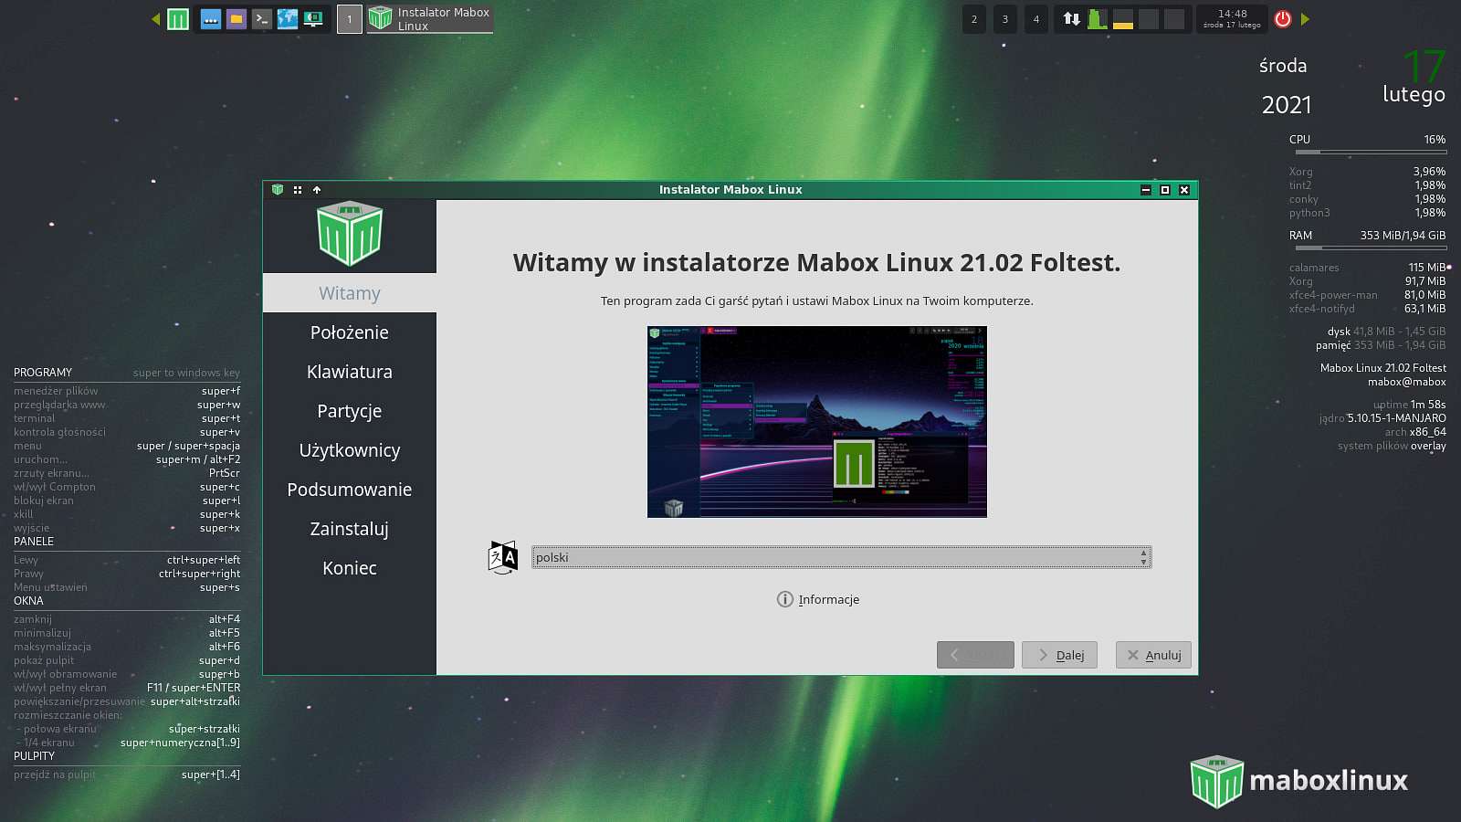Click the yellow memory usage tray graph
1461x822 pixels.
(1123, 18)
